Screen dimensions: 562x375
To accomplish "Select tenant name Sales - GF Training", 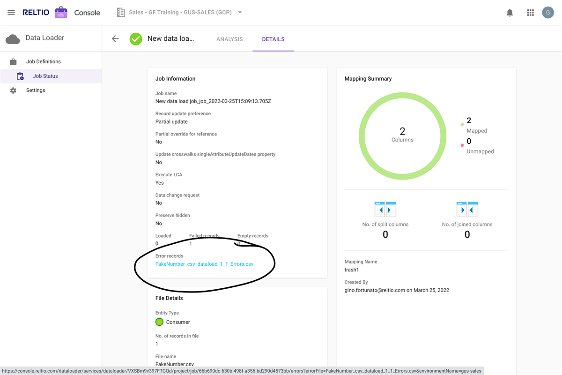I will coord(180,13).
